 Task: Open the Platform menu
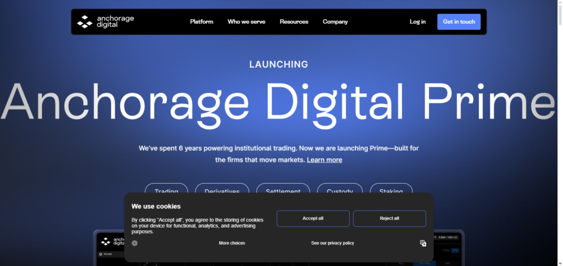(x=201, y=21)
